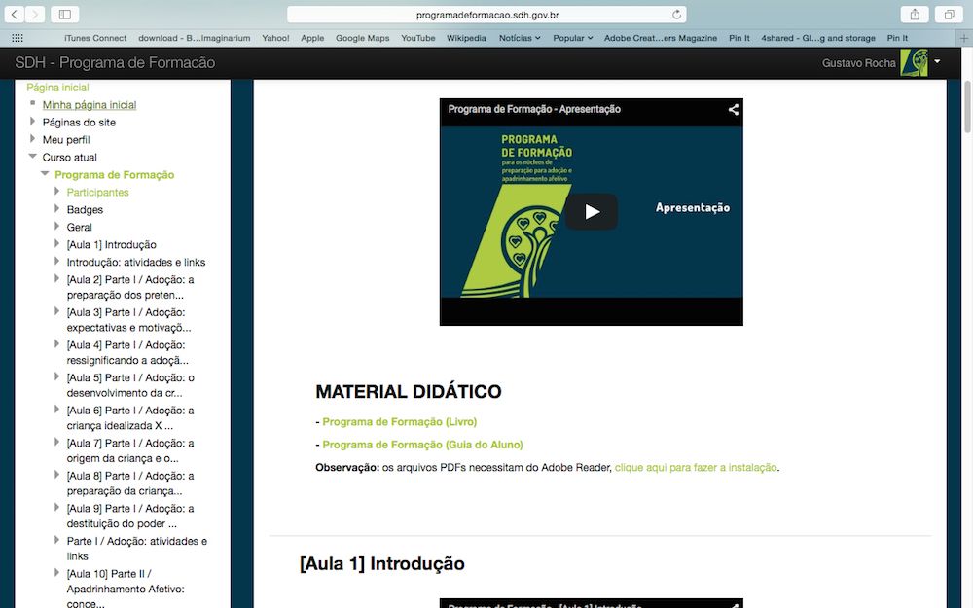
Task: Open Gustavo Rocha user menu dropdown arrow
Action: click(x=938, y=62)
